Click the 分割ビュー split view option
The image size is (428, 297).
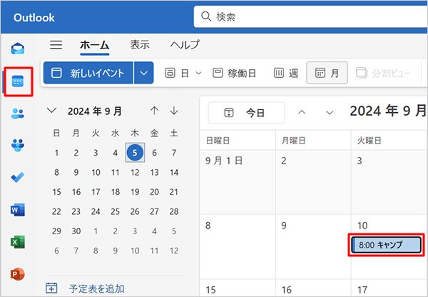click(x=383, y=73)
